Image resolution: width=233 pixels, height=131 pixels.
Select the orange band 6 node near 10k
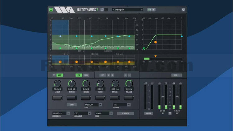click(129, 62)
